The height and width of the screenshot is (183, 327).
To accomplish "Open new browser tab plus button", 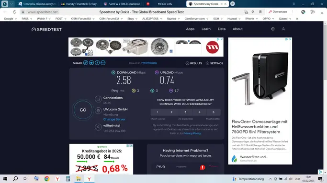I will 233,4.
